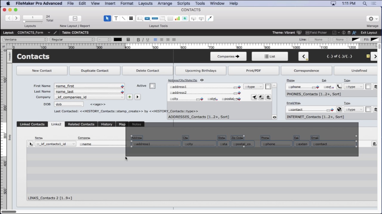Open the _kf_companies_id dropdown
Image resolution: width=382 pixels, height=214 pixels.
click(89, 97)
